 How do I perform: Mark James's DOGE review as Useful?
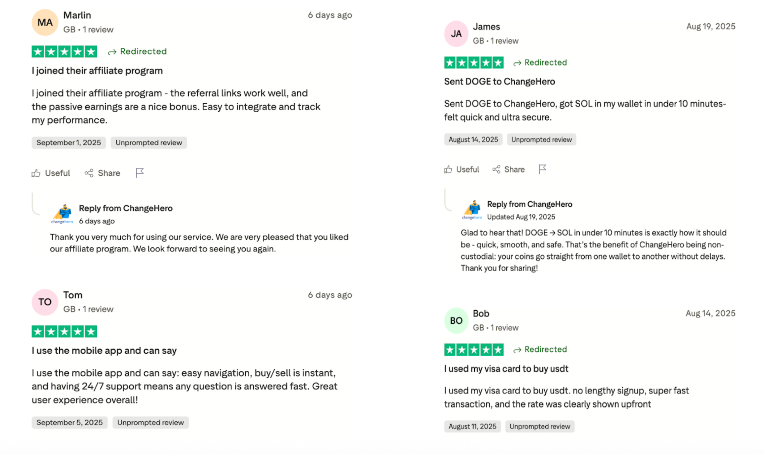click(461, 170)
